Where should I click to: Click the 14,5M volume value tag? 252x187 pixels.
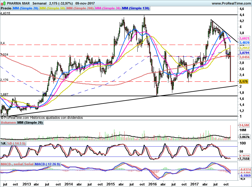point(244,125)
